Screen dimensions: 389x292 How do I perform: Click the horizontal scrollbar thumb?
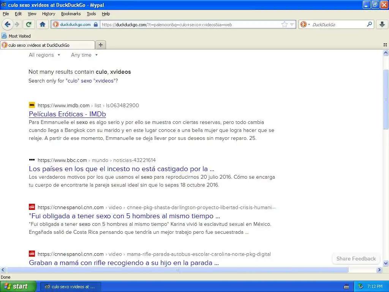[177, 270]
